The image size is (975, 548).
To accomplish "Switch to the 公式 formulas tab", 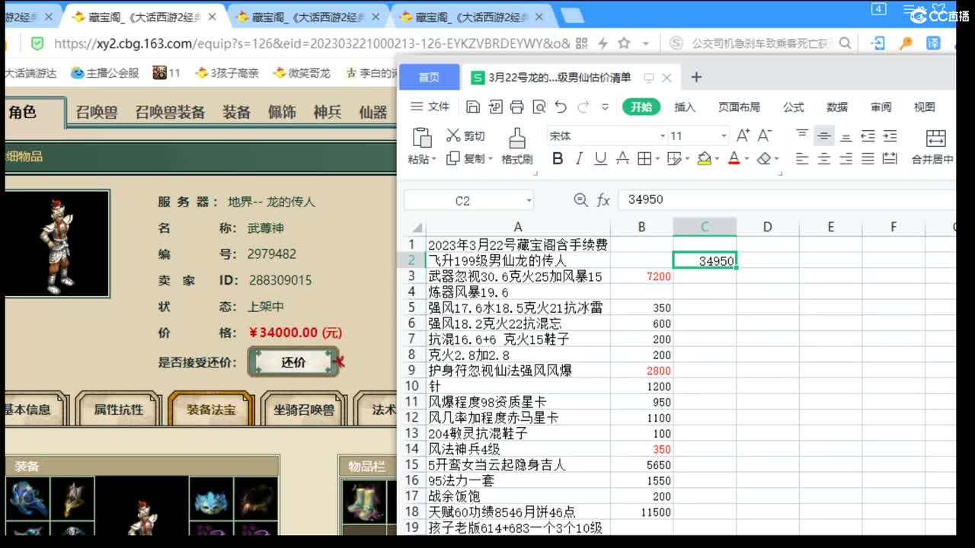I will pyautogui.click(x=794, y=107).
